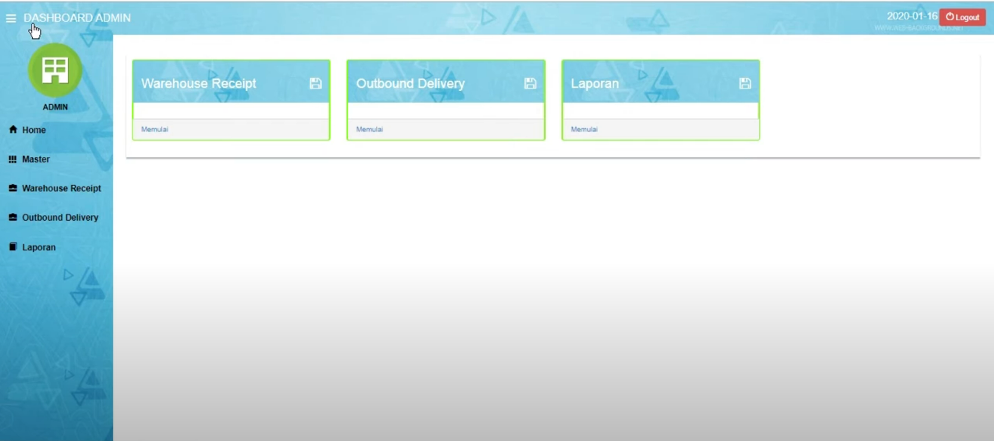The height and width of the screenshot is (441, 994).
Task: Click Memulai under Laporan card
Action: tap(584, 130)
